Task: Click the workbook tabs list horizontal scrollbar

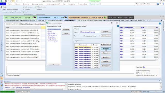Action: (54, 65)
